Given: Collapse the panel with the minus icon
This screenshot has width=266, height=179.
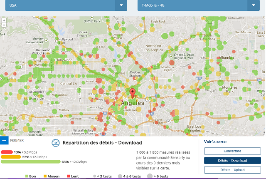Looking at the screenshot, I should (x=4, y=141).
